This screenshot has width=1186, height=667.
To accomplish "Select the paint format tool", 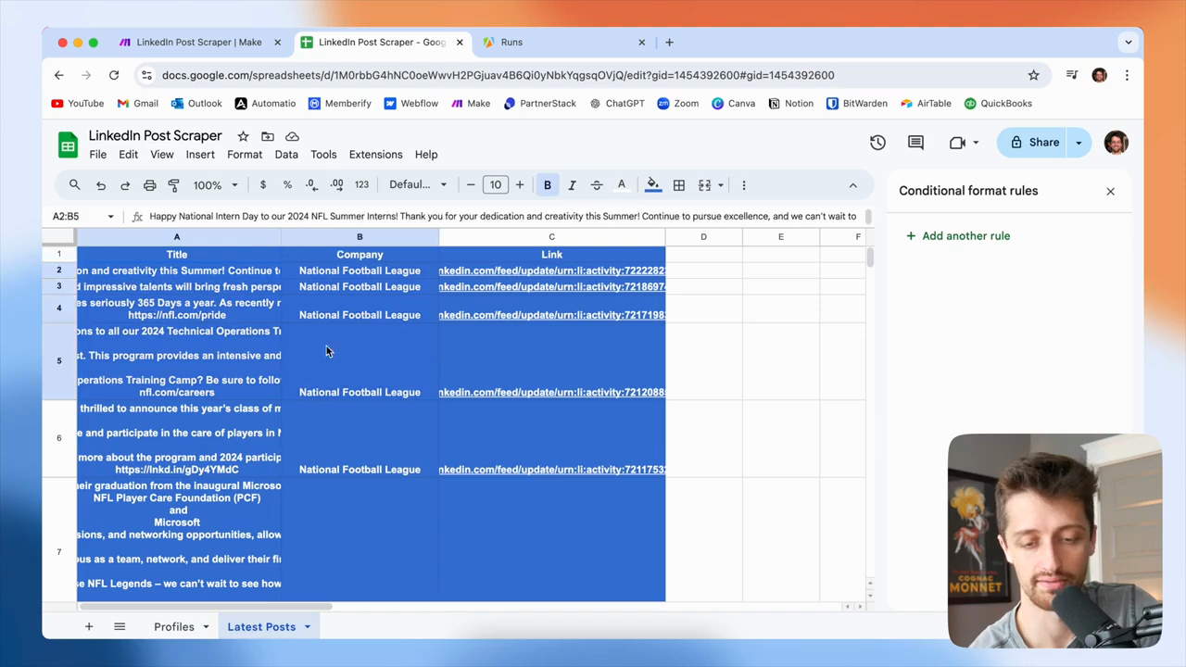I will coord(173,185).
